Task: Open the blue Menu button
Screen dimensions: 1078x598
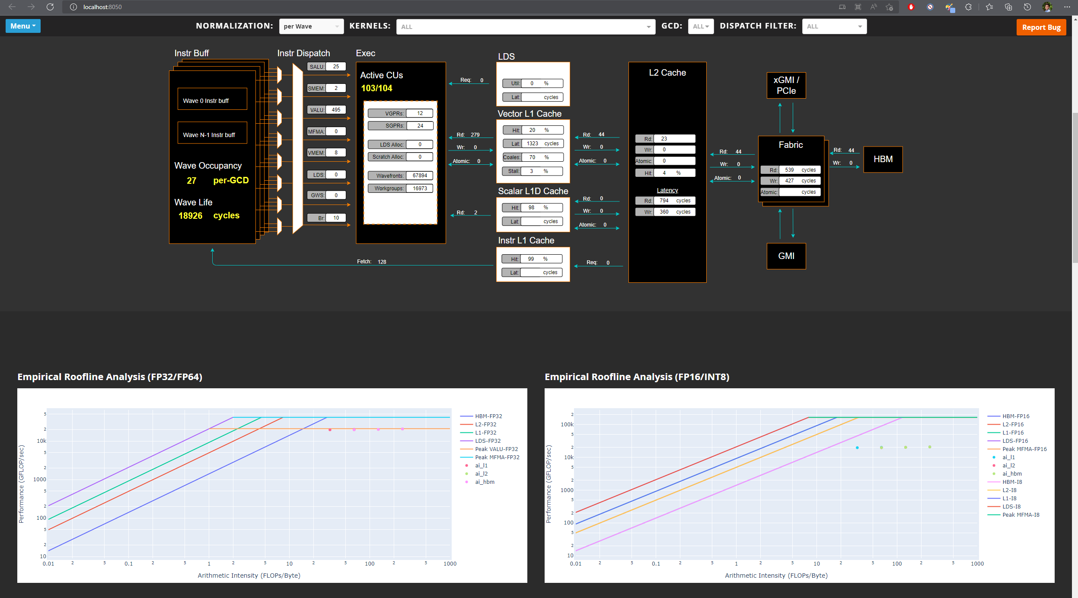Action: (x=23, y=26)
